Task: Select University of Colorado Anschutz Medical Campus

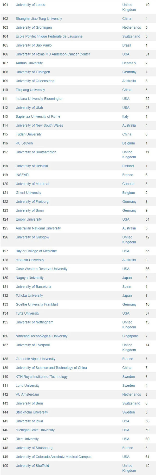Action: tap(53, 457)
